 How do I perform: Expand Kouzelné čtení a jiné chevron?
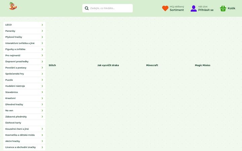coord(42,129)
